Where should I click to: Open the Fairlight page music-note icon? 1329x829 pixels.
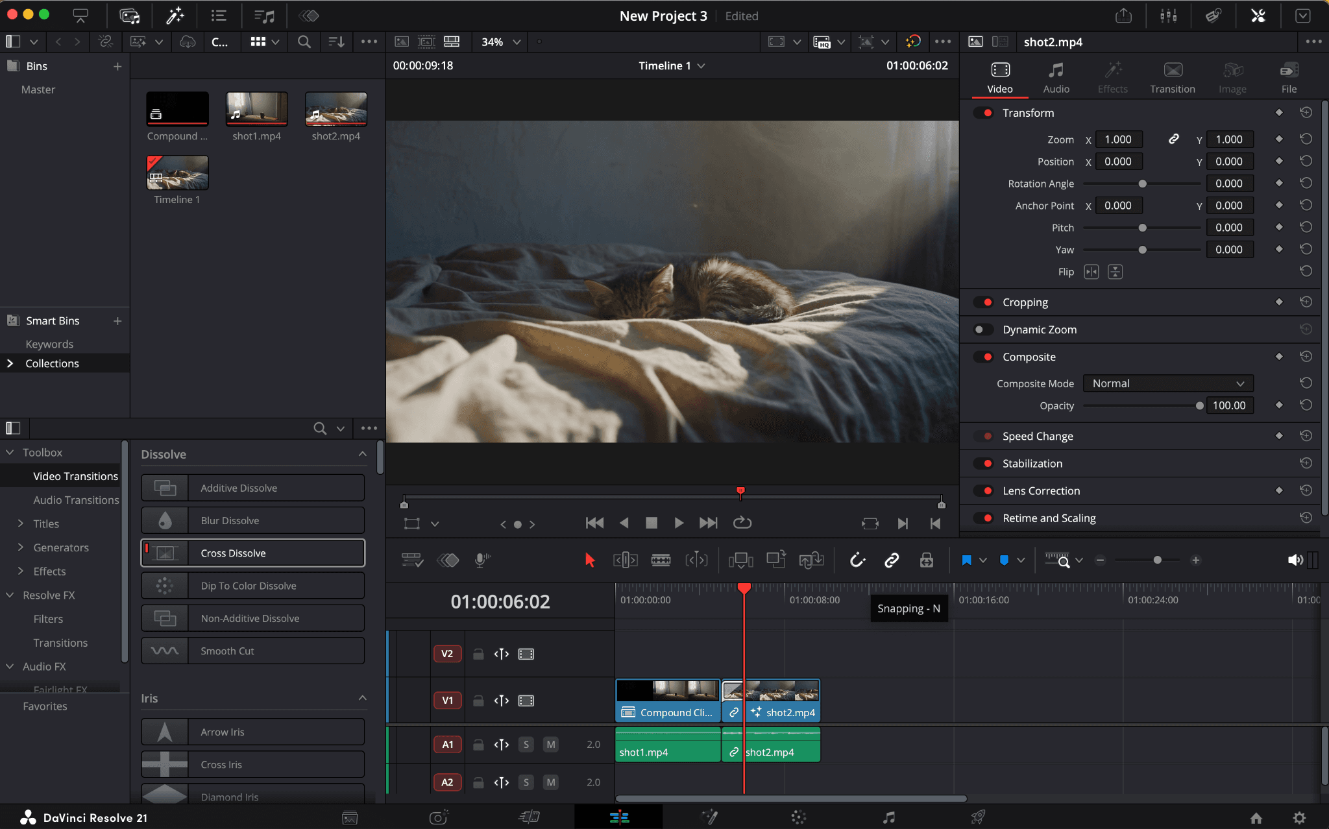(889, 817)
